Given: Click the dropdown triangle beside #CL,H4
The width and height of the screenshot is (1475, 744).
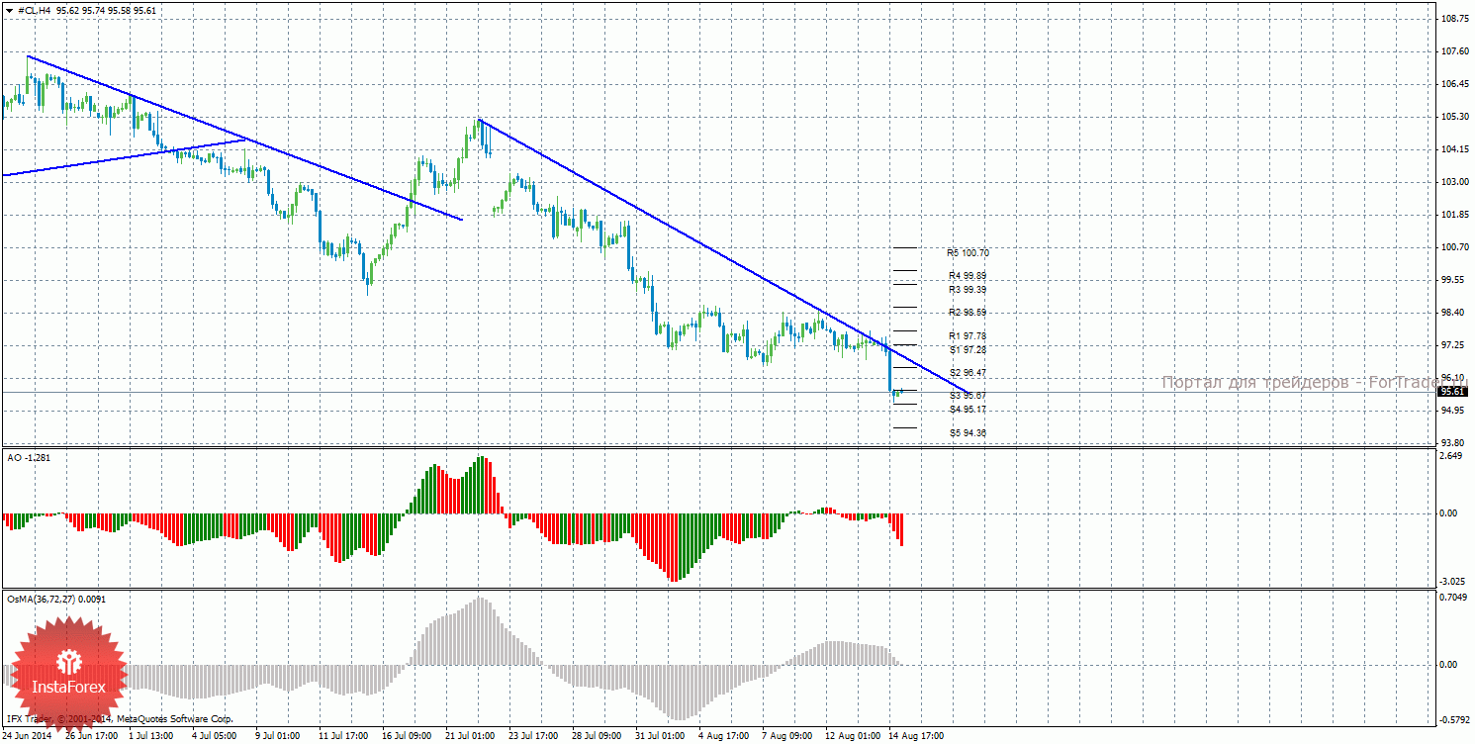Looking at the screenshot, I should [x=9, y=10].
